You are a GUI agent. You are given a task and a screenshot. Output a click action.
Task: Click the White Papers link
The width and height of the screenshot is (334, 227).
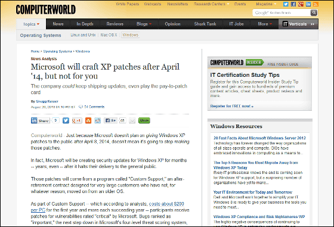(x=128, y=4)
